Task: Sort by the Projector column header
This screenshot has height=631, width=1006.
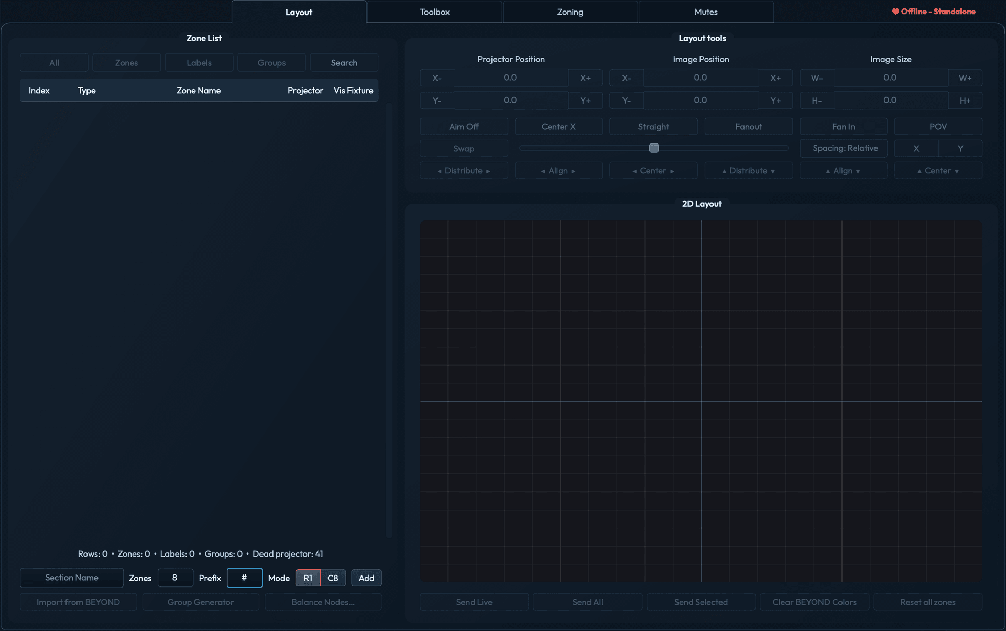Action: pos(305,91)
